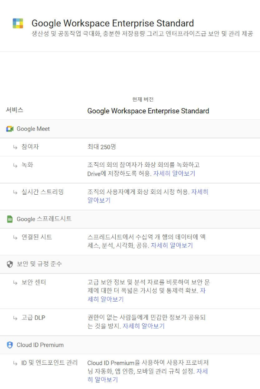Open 자세히 알아보기 link for 보안 센터
The image size is (260, 389).
(106, 299)
